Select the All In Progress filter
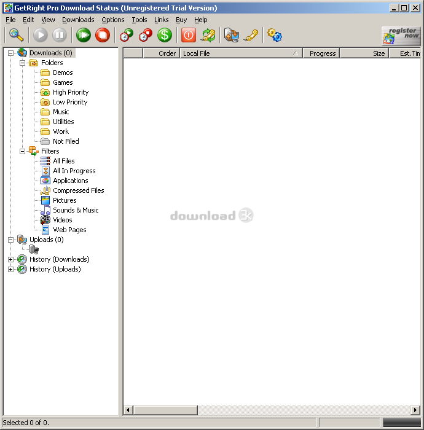This screenshot has width=424, height=430. click(x=74, y=171)
